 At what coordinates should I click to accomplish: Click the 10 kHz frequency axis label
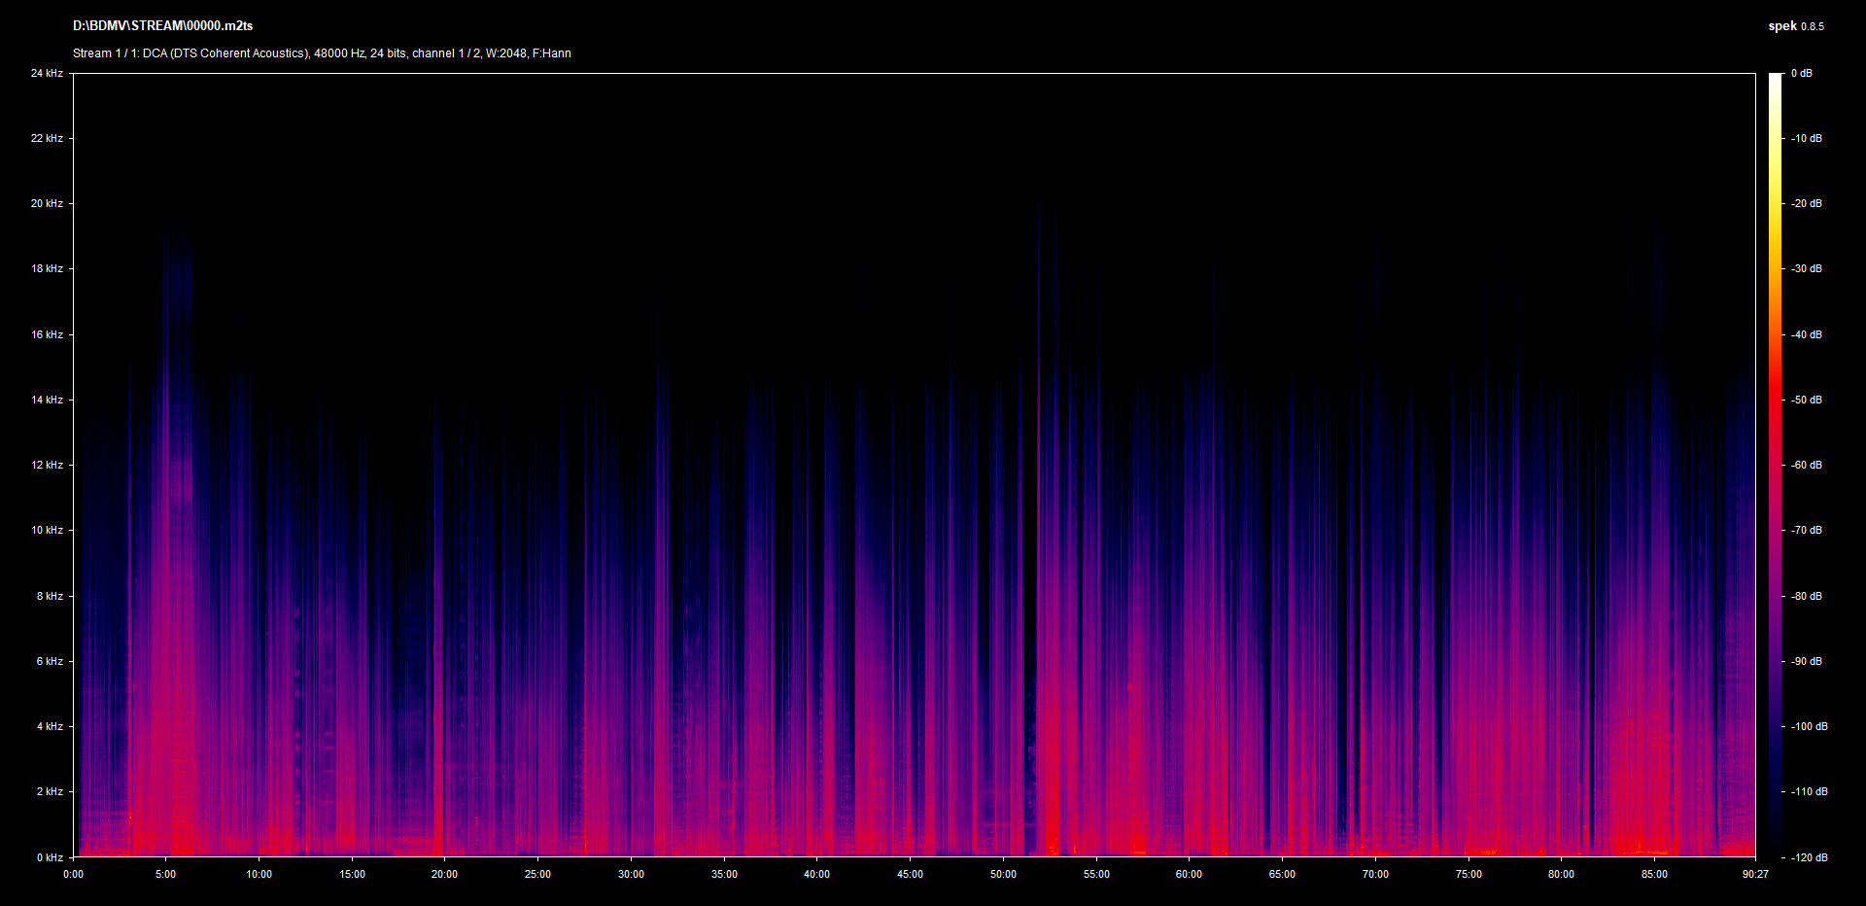47,530
